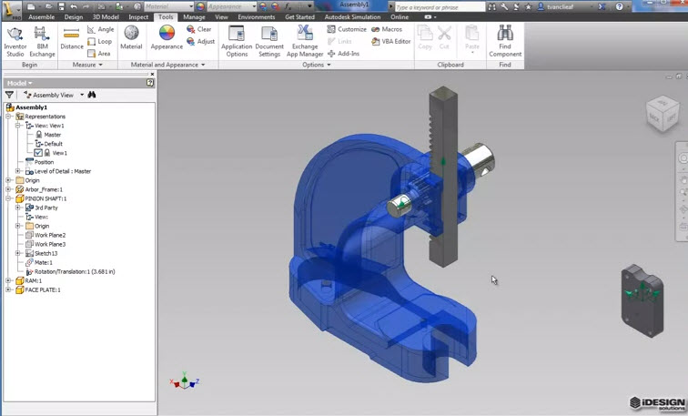
Task: Expand the FACE PLATE:1 node
Action: pyautogui.click(x=8, y=290)
